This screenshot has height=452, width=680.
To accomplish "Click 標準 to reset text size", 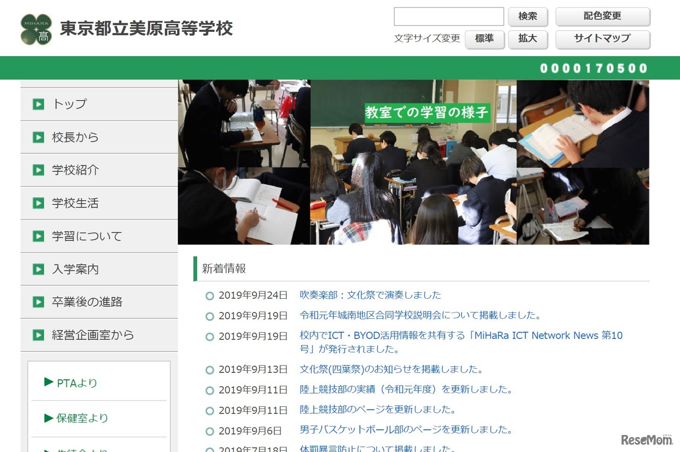I will pyautogui.click(x=484, y=39).
